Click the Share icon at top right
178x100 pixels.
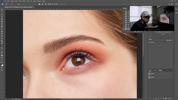pyautogui.click(x=176, y=4)
